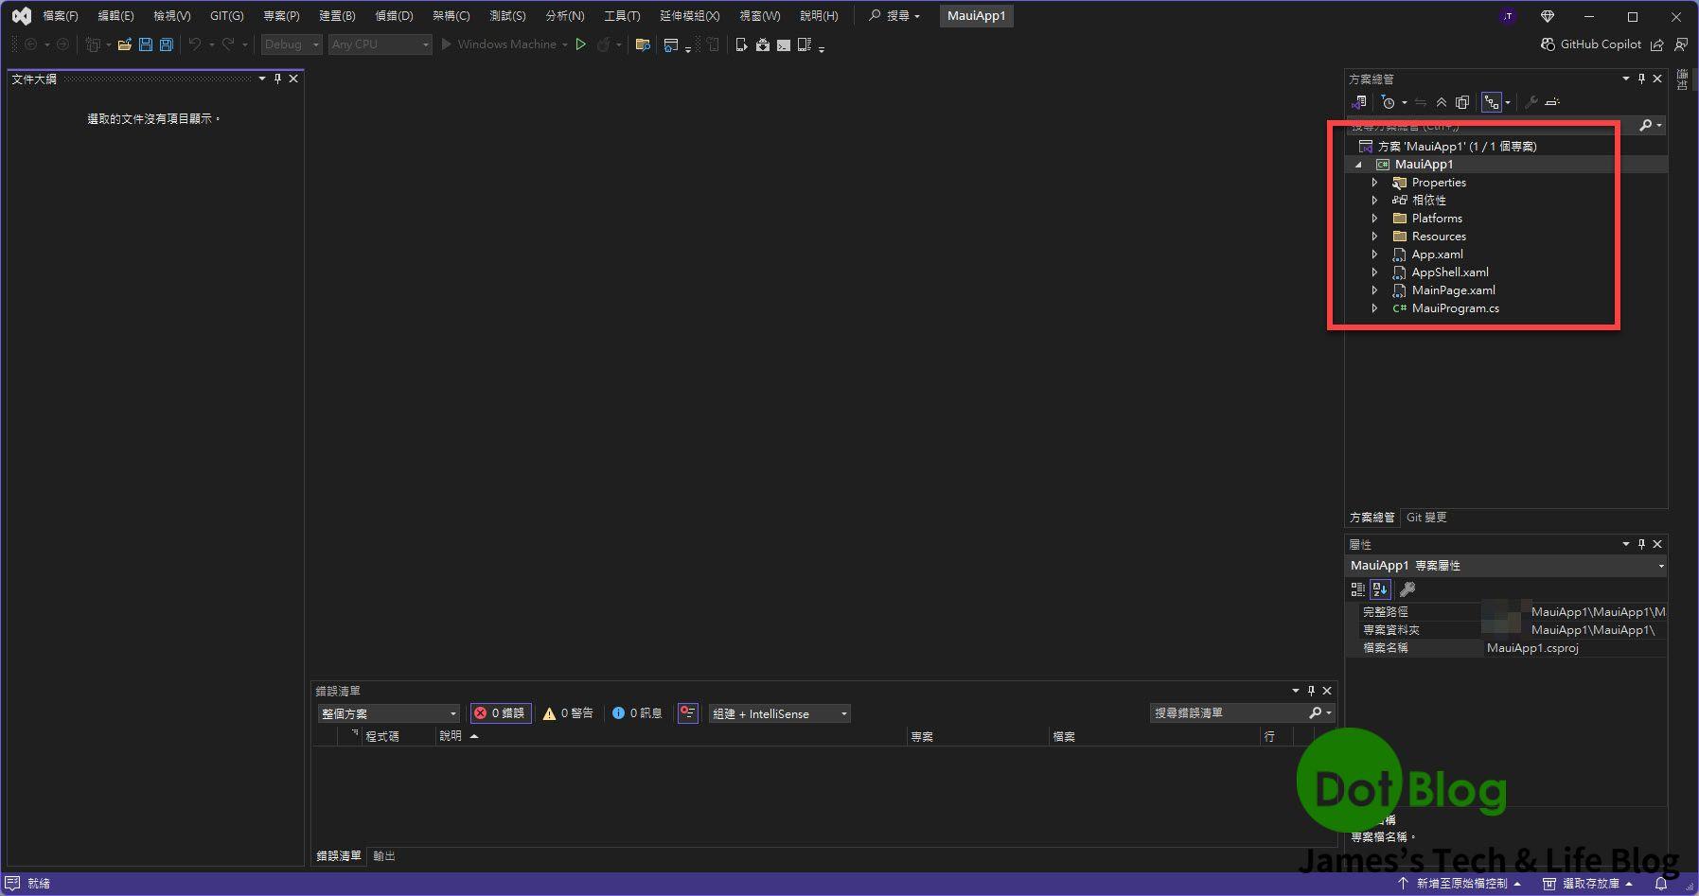
Task: Open project properties via the wrench icon
Action: 1531,102
